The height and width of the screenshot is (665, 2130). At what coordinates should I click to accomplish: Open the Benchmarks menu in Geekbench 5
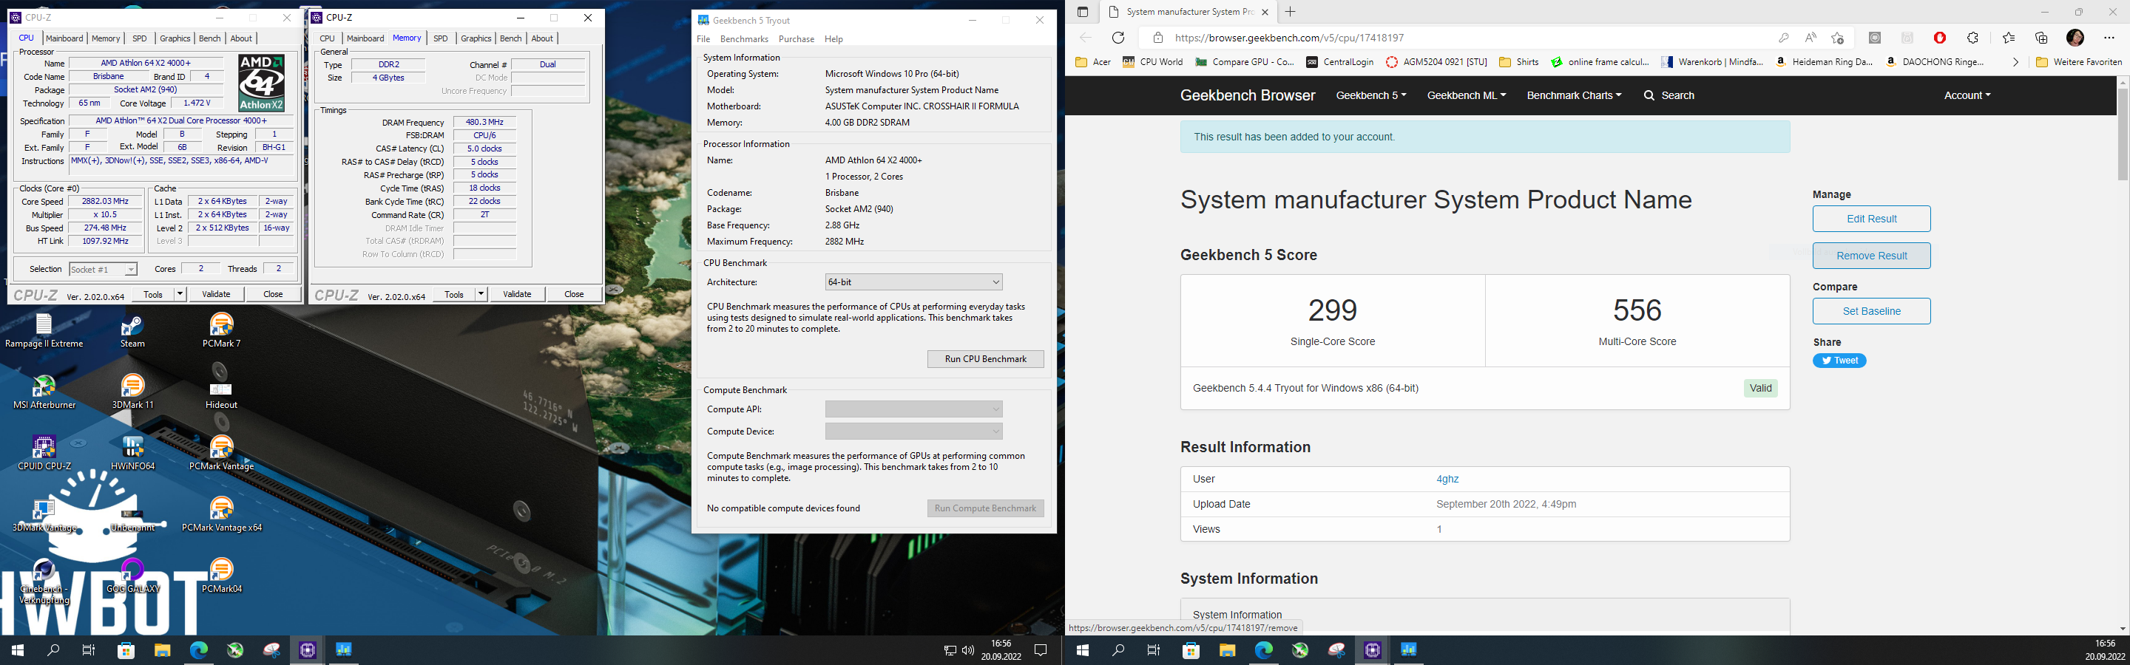pos(744,39)
